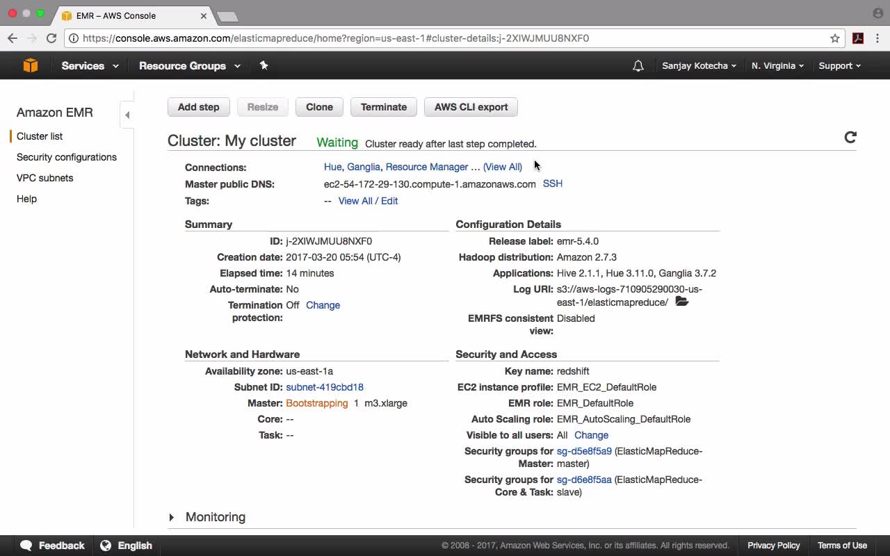Image resolution: width=890 pixels, height=556 pixels.
Task: Click the Resize button
Action: point(263,107)
